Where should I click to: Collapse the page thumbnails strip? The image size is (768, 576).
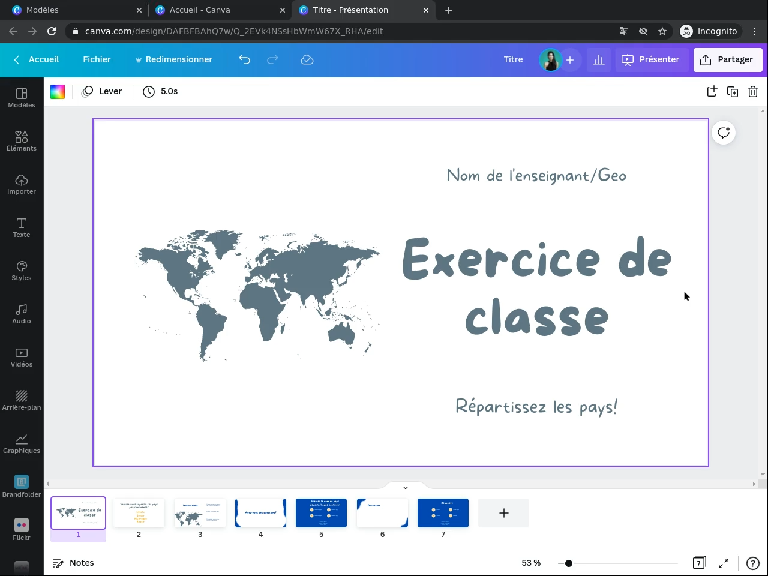(405, 487)
